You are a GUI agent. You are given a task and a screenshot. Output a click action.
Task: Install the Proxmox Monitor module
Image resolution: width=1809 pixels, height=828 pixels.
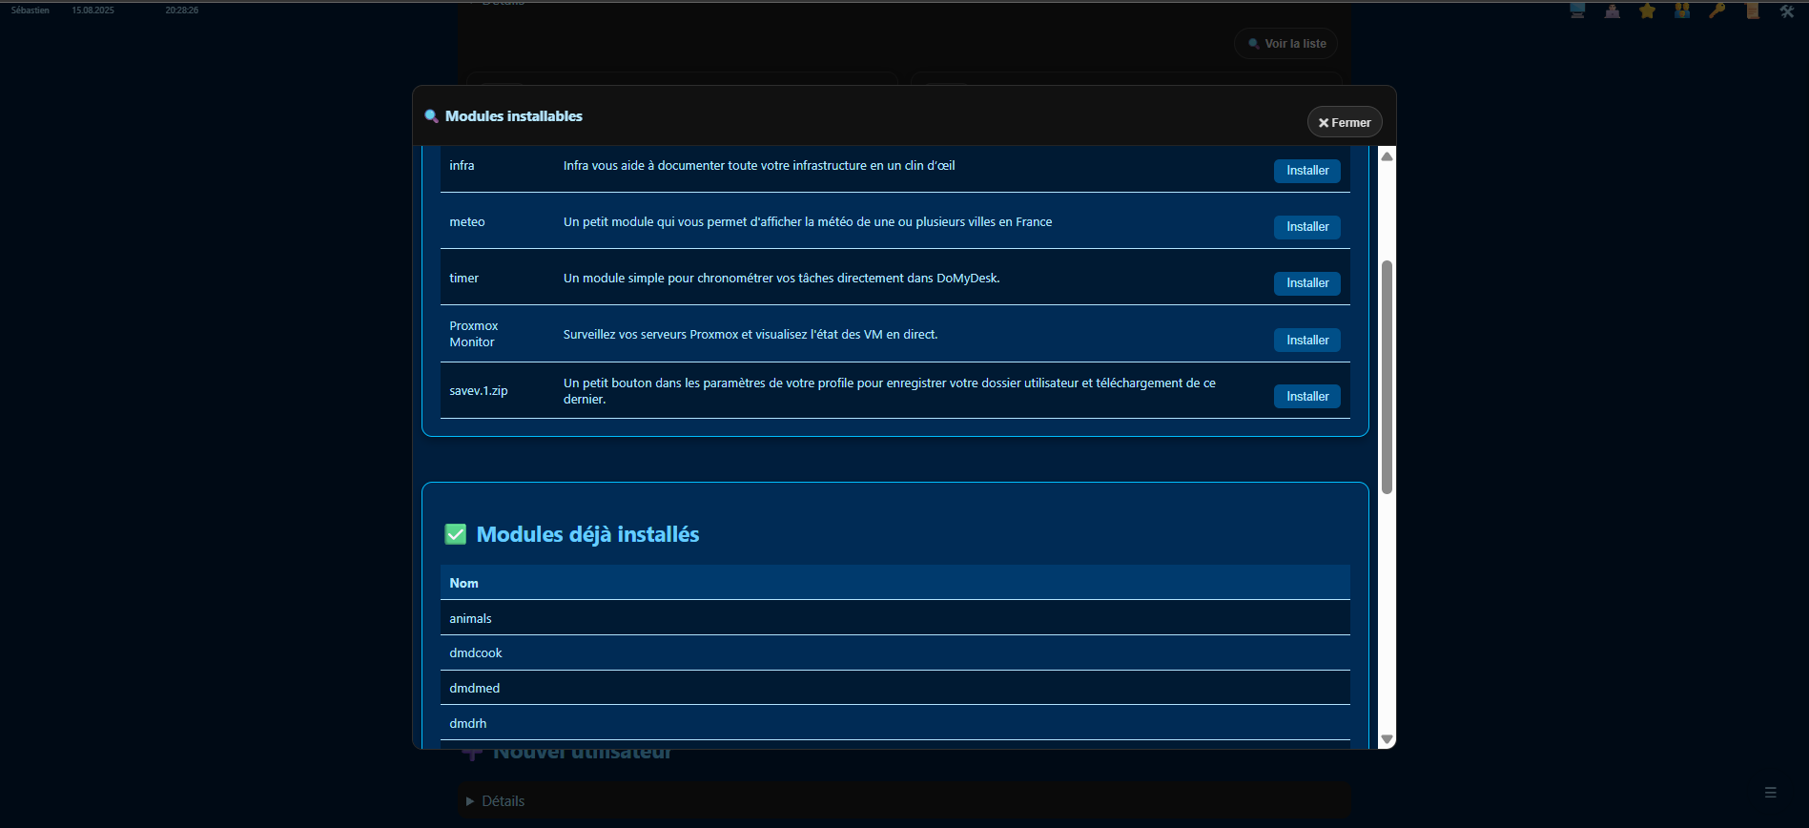pos(1306,341)
